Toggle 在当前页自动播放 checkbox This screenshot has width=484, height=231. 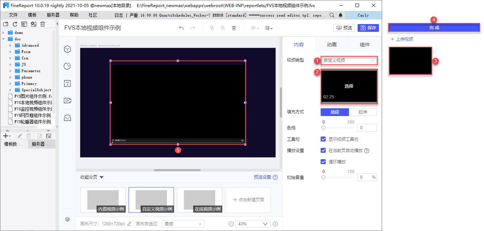(323, 150)
